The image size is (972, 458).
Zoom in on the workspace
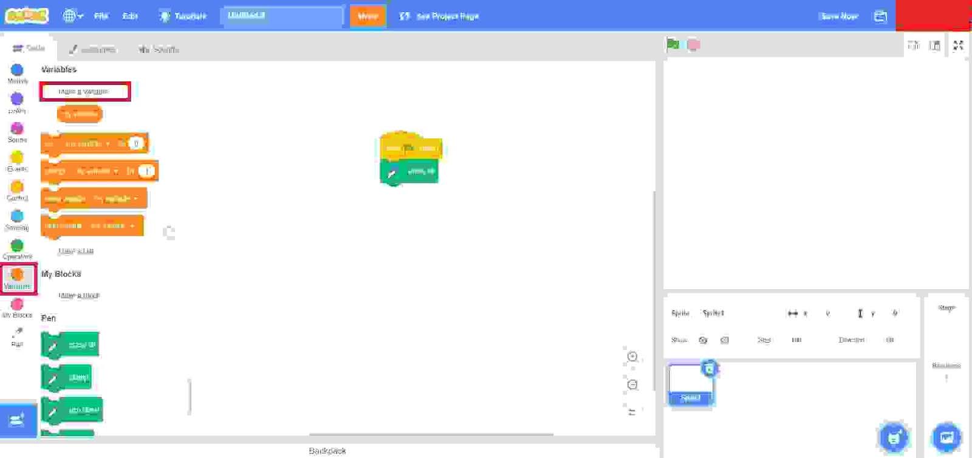[632, 357]
